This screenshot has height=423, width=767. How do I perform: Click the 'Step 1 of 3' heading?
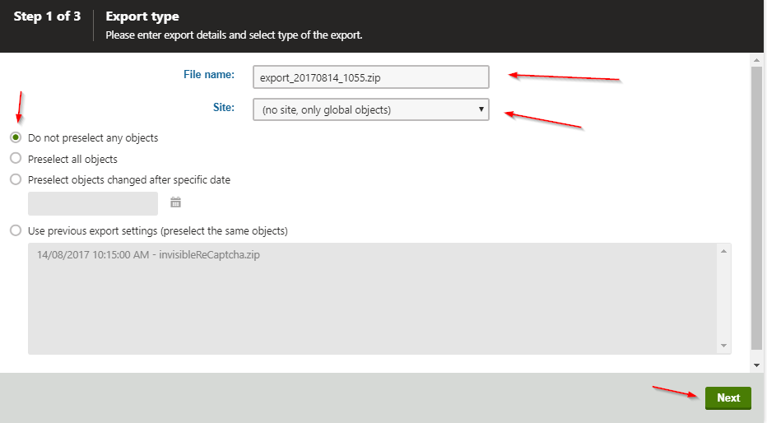(x=47, y=16)
